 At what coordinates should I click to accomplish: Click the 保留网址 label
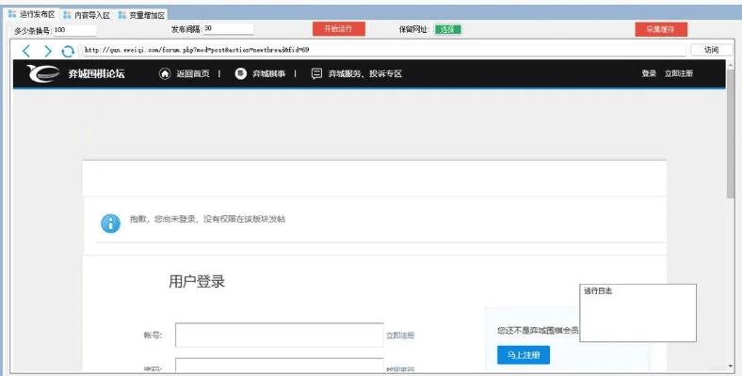click(x=414, y=29)
